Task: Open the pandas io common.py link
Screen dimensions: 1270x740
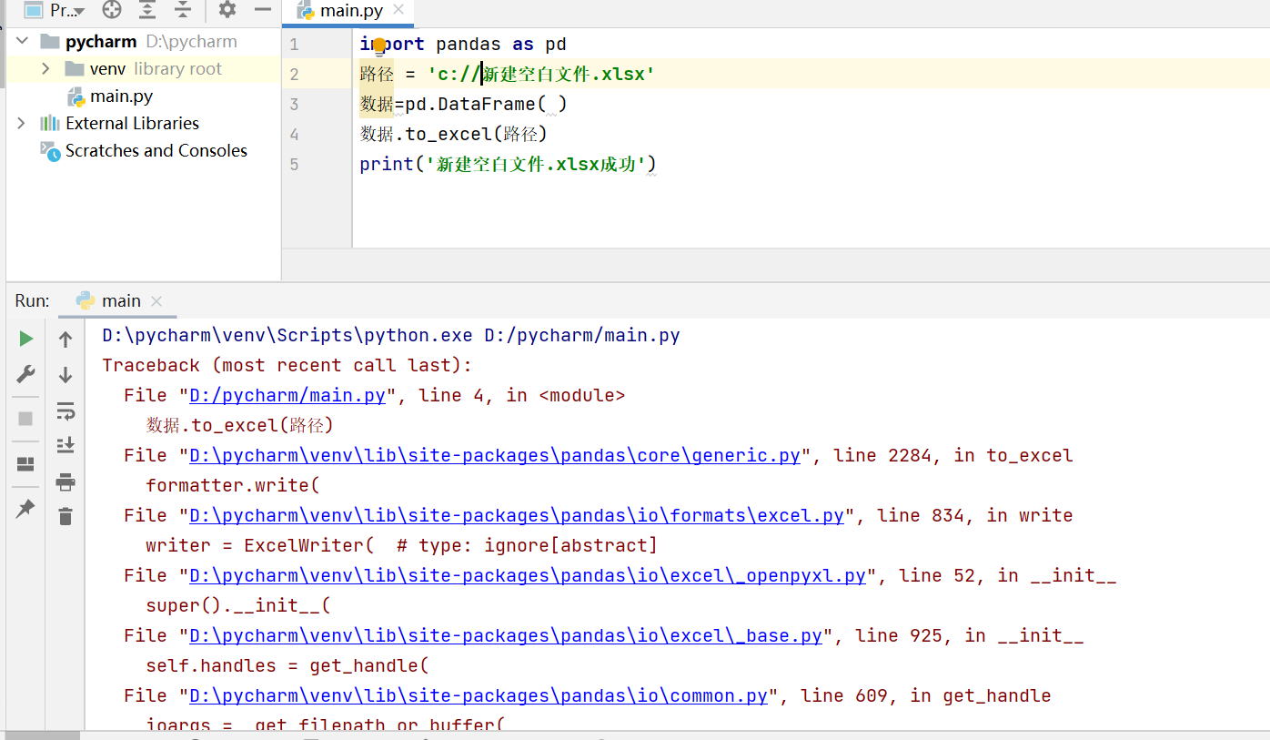Action: [479, 696]
